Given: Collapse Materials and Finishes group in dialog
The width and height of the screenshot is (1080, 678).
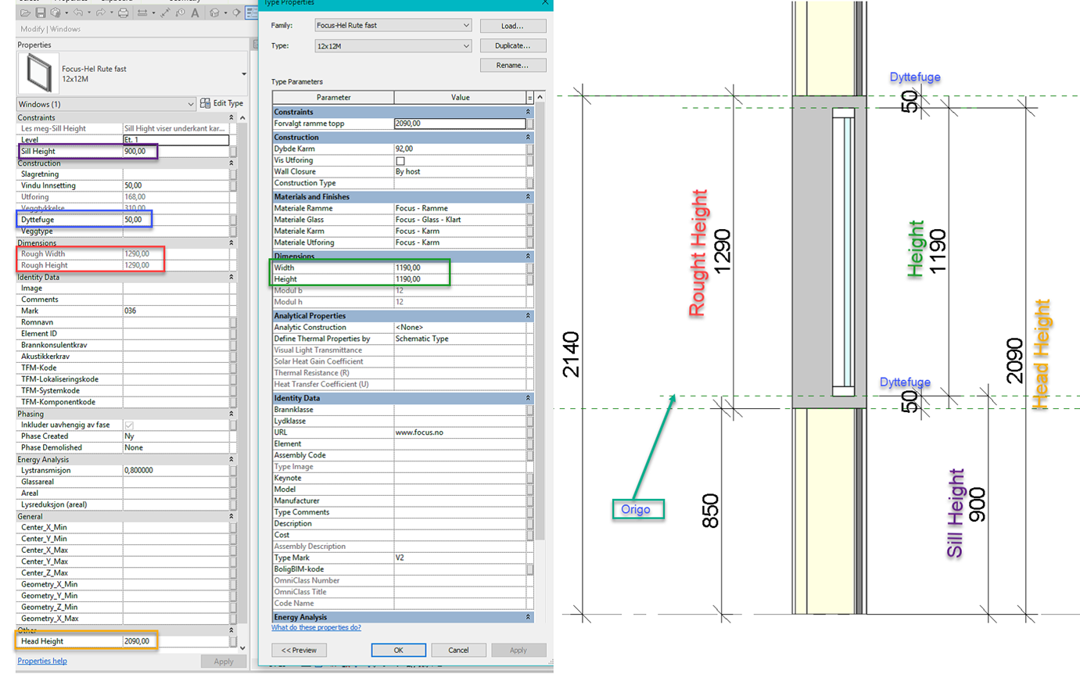Looking at the screenshot, I should point(529,197).
